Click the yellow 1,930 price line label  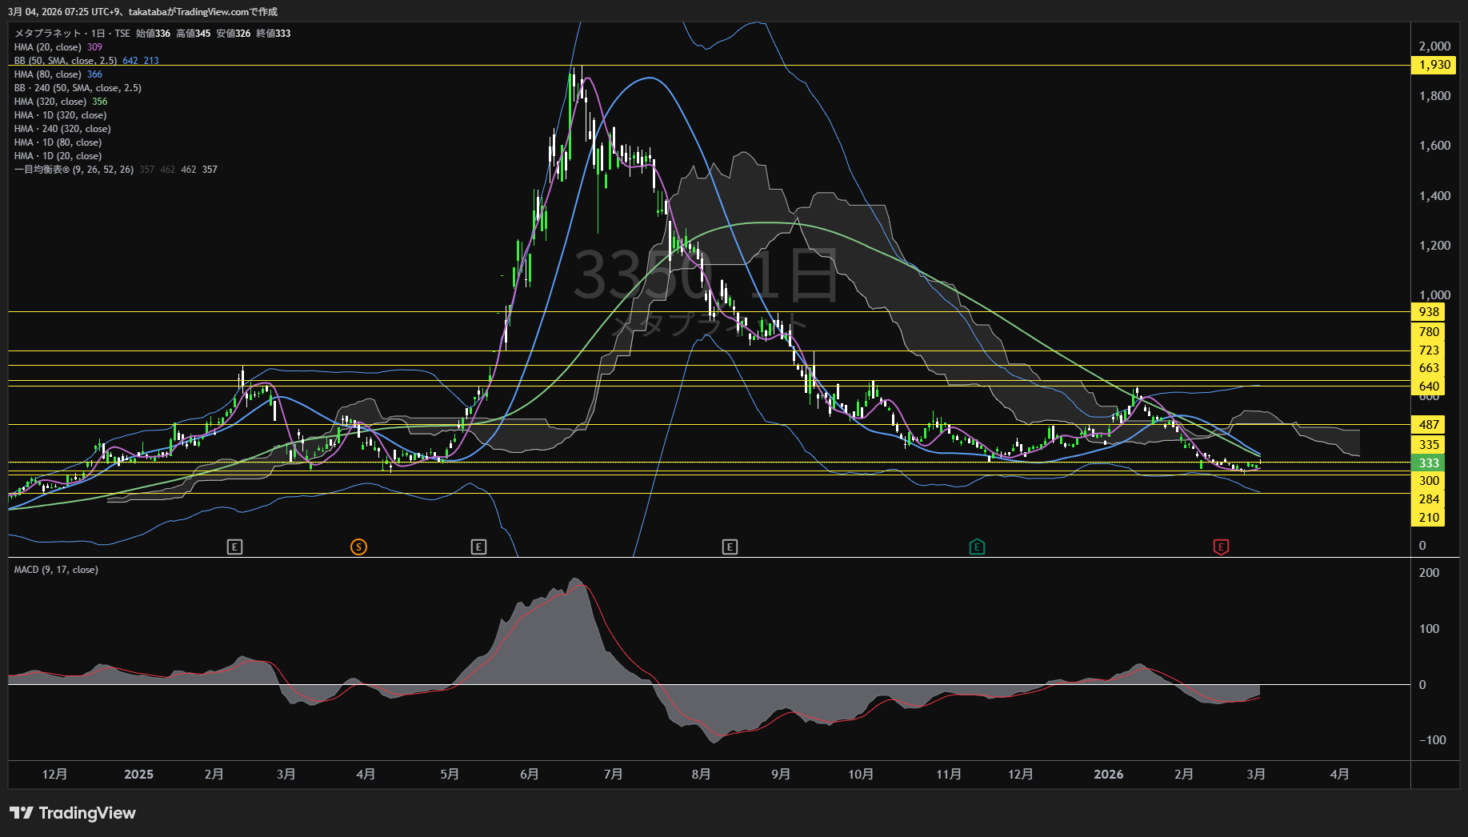click(x=1434, y=65)
